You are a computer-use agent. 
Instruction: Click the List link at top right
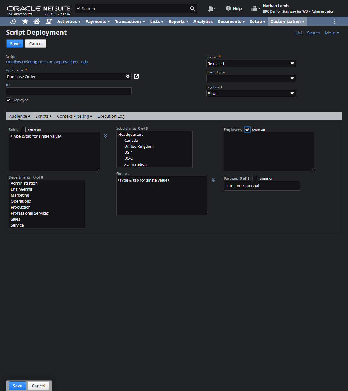(x=299, y=33)
